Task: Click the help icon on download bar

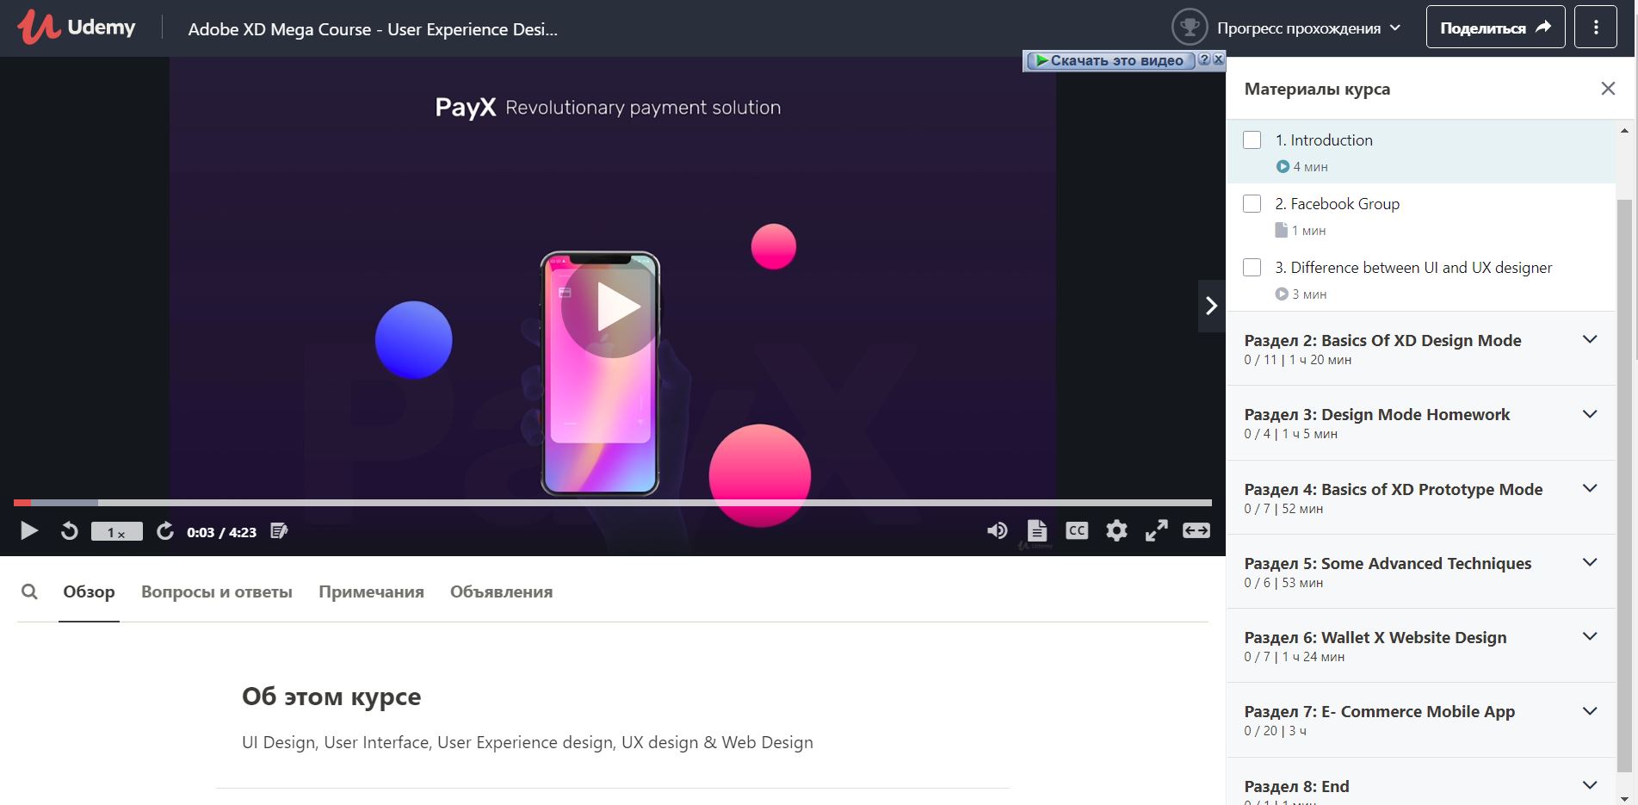Action: click(x=1204, y=59)
